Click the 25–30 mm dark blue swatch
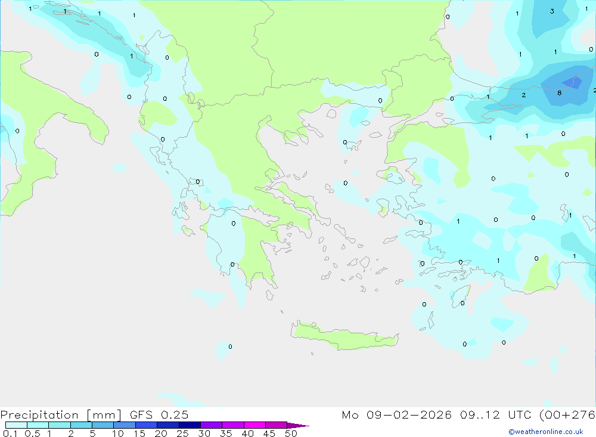 190,425
